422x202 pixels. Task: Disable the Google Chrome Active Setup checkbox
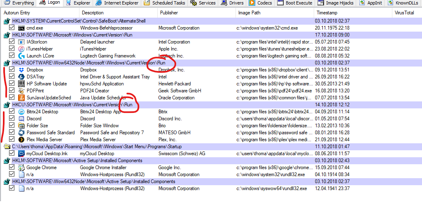12,167
